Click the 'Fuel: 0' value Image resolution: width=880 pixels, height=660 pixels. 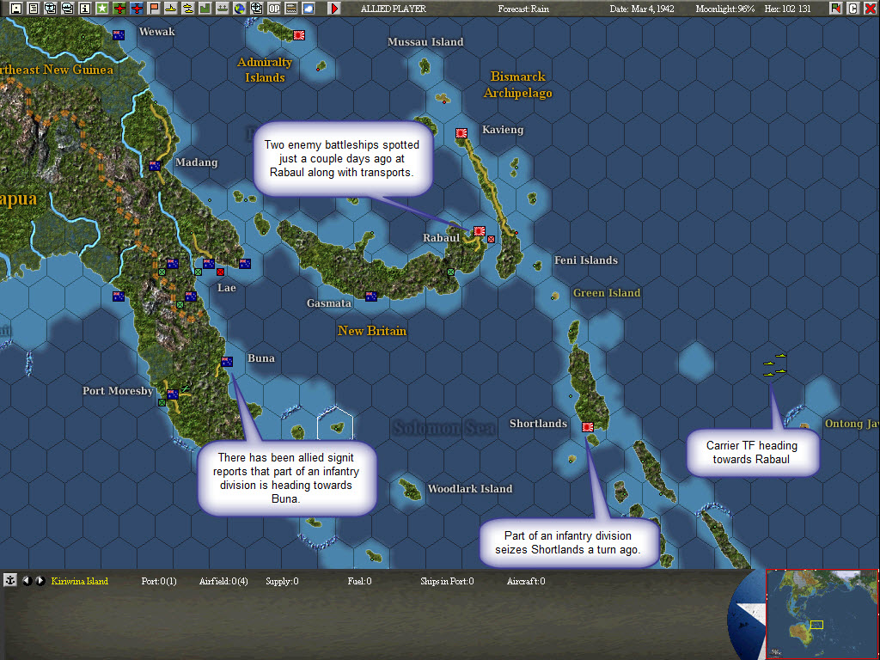click(x=359, y=581)
